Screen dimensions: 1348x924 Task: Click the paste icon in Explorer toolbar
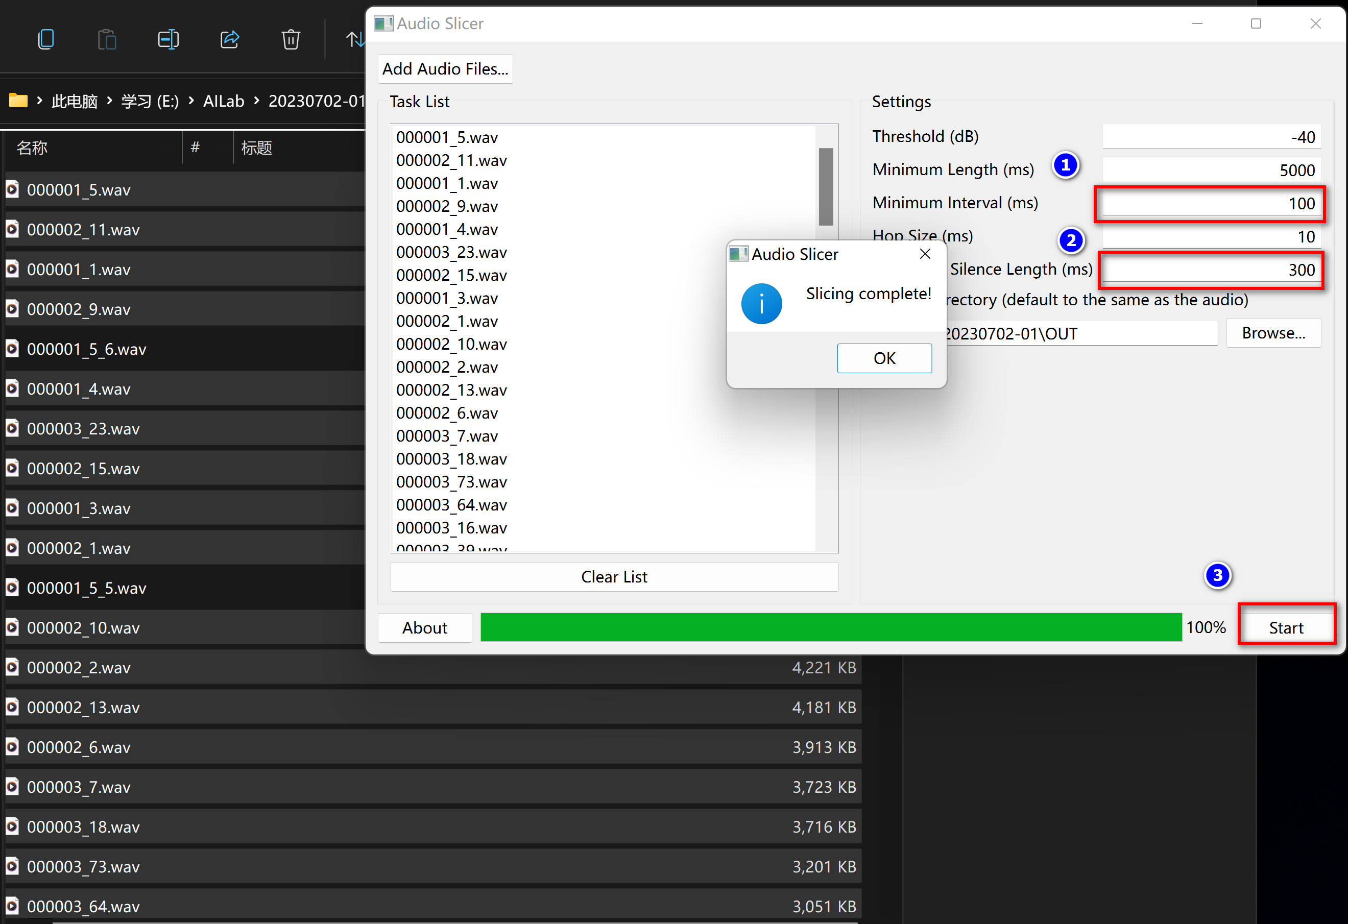(107, 39)
